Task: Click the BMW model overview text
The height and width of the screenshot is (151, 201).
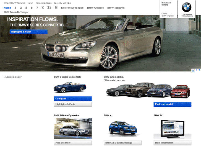Action: [x=114, y=80]
